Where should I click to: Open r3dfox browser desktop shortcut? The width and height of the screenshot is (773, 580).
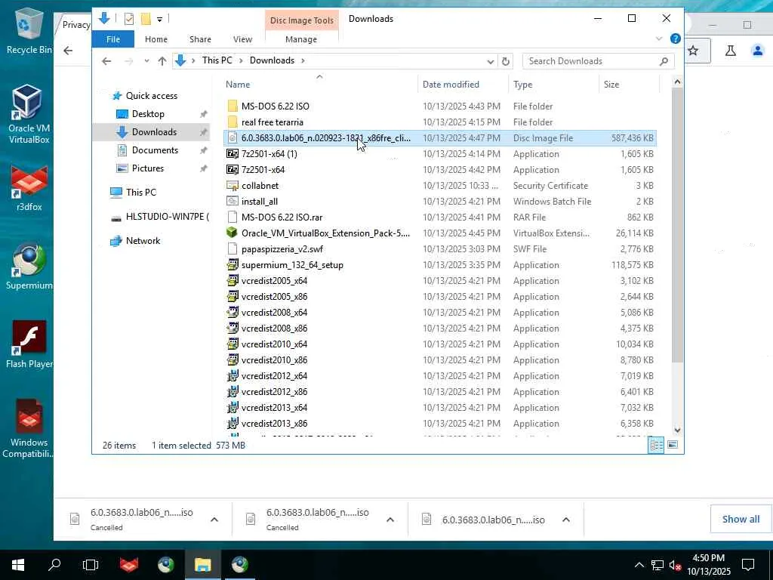point(28,188)
